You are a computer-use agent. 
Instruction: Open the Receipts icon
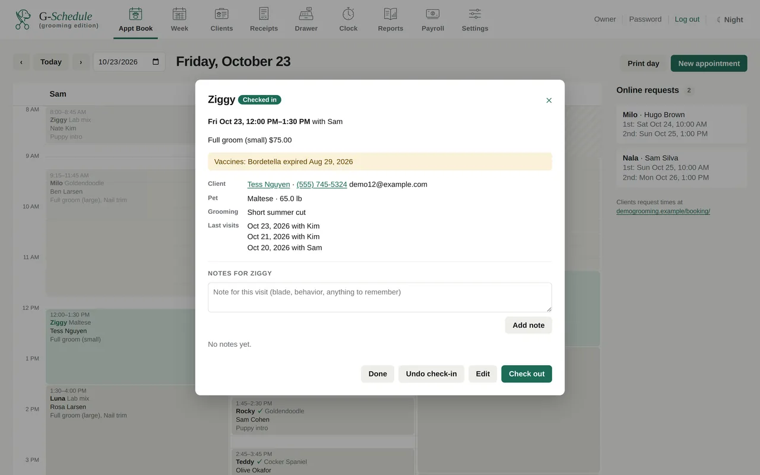pyautogui.click(x=264, y=14)
